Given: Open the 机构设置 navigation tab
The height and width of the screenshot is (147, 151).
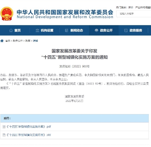Looking at the screenshot, I should (x=44, y=30).
